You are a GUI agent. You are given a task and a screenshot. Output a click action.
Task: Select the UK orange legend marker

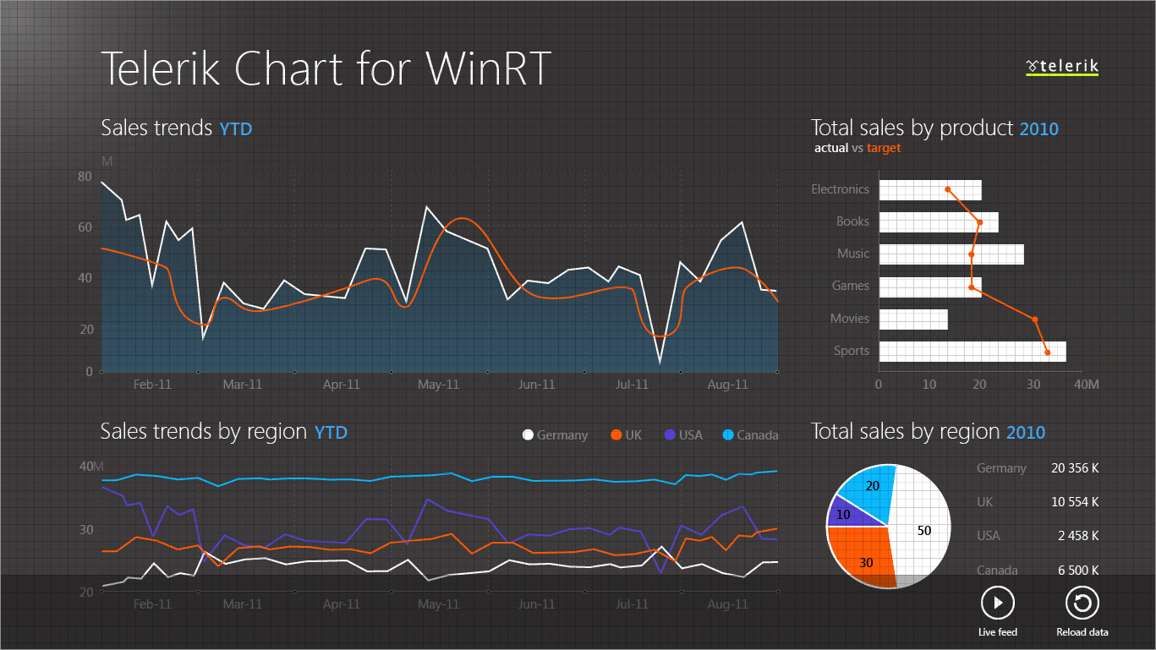[616, 435]
